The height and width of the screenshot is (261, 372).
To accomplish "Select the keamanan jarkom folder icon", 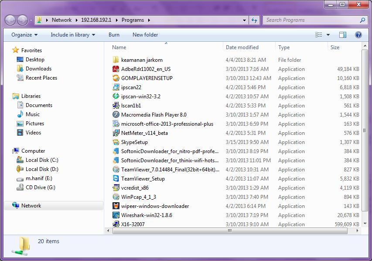I will click(x=116, y=60).
